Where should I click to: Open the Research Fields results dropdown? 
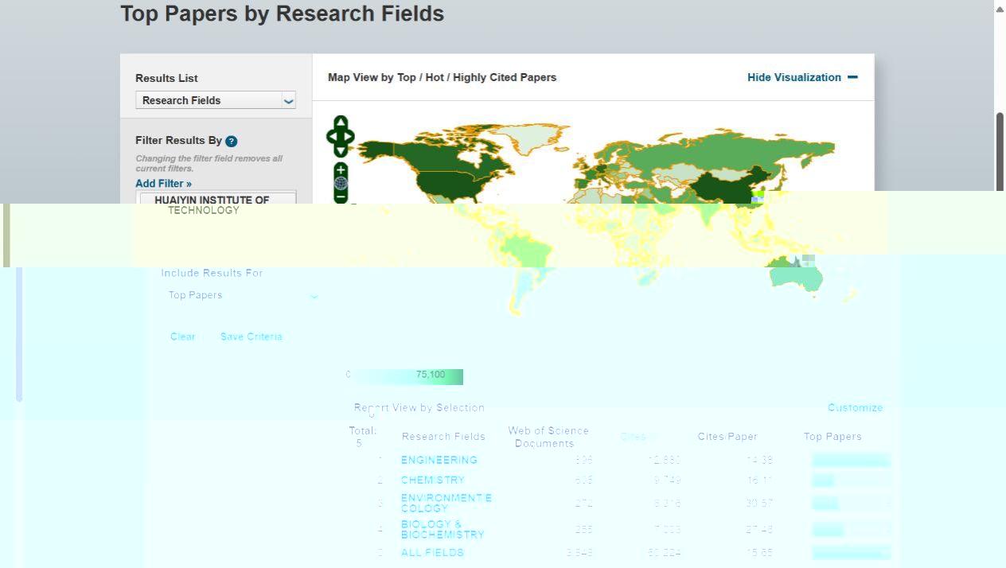[216, 100]
